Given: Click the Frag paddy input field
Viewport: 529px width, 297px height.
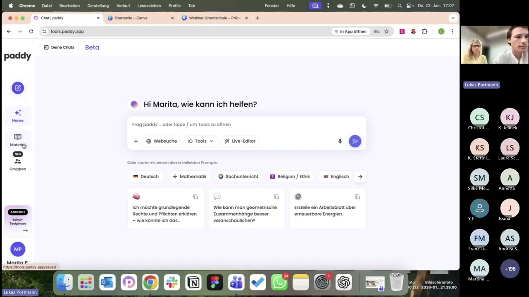Looking at the screenshot, I should 247,125.
